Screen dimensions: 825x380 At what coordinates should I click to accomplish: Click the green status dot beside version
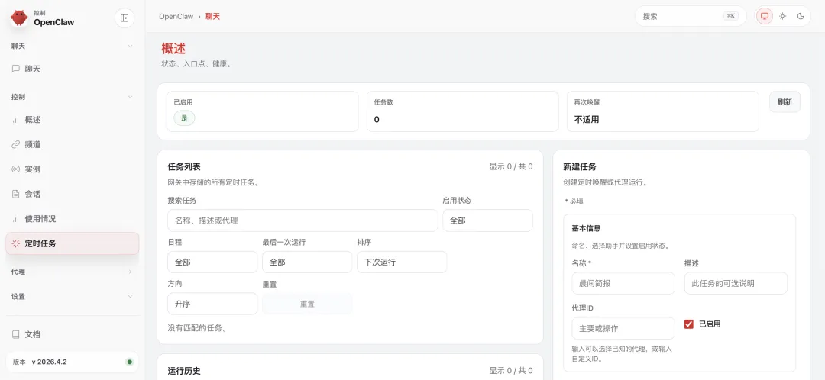(x=129, y=362)
